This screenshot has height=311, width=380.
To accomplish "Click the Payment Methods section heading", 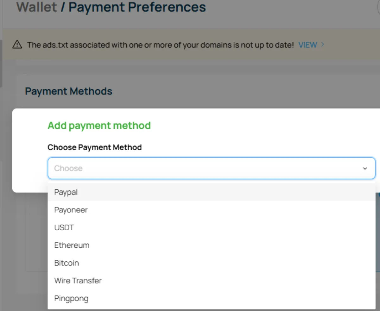I will [x=68, y=91].
